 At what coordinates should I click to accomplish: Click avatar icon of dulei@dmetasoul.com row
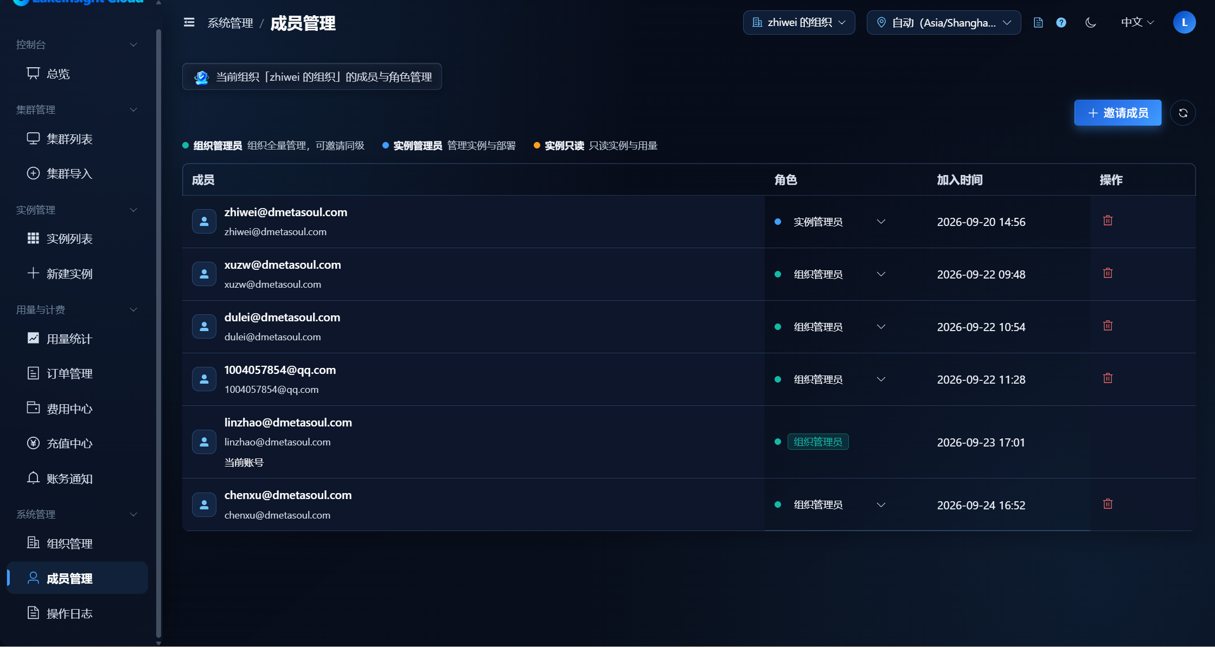(x=204, y=327)
